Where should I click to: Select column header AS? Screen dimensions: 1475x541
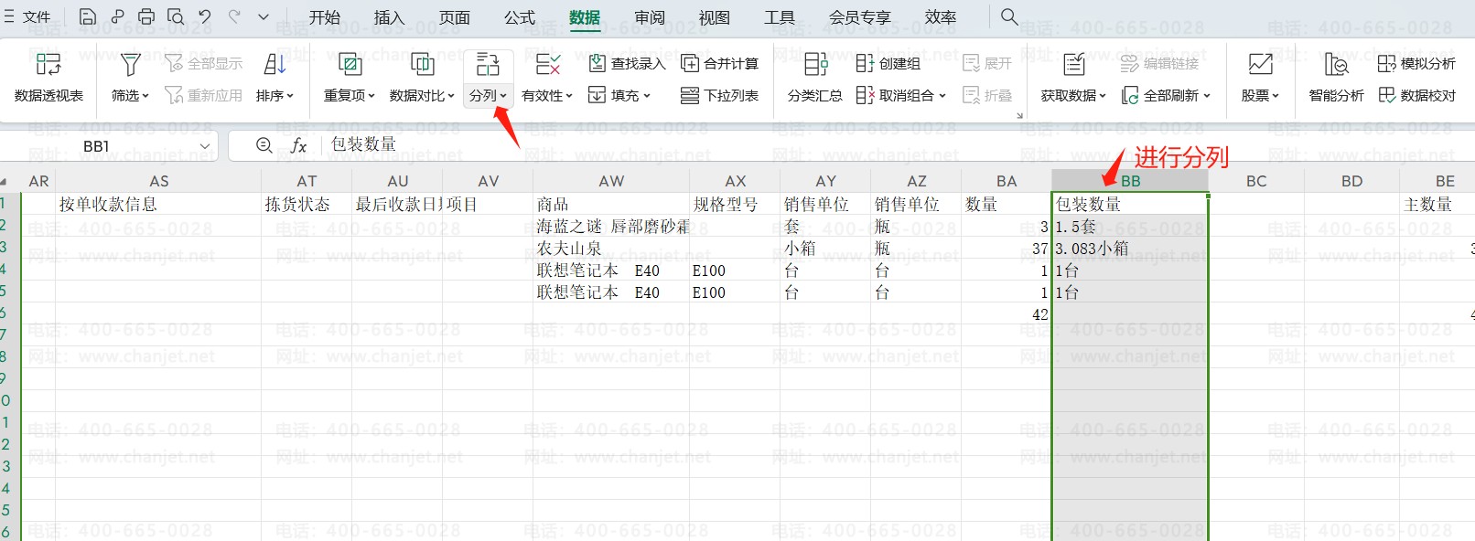tap(158, 181)
